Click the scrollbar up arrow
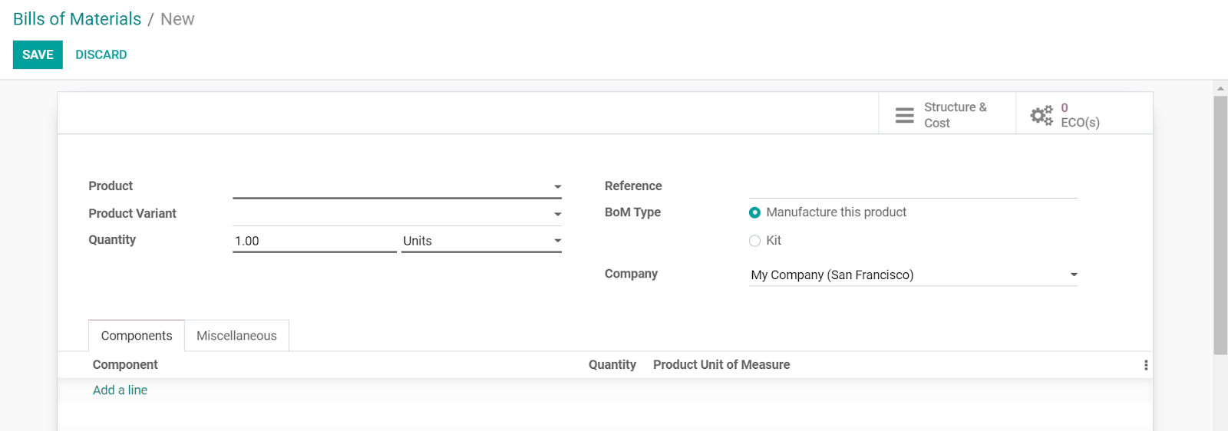The image size is (1228, 431). (1220, 89)
